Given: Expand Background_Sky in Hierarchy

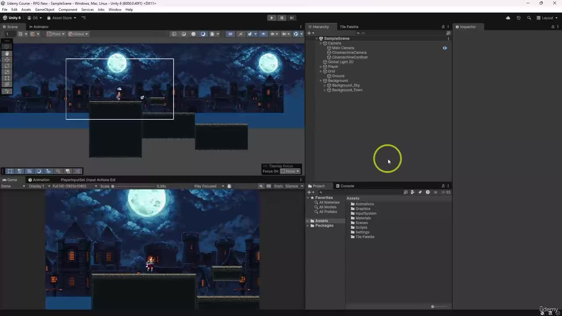Looking at the screenshot, I should click(325, 86).
